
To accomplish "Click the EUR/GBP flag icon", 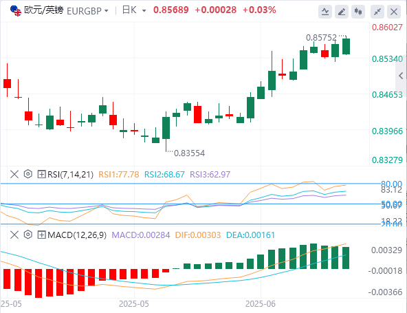I will tap(16, 11).
